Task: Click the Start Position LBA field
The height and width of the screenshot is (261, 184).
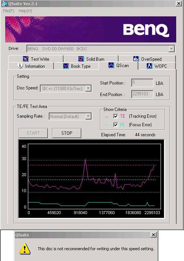Action: point(142,83)
